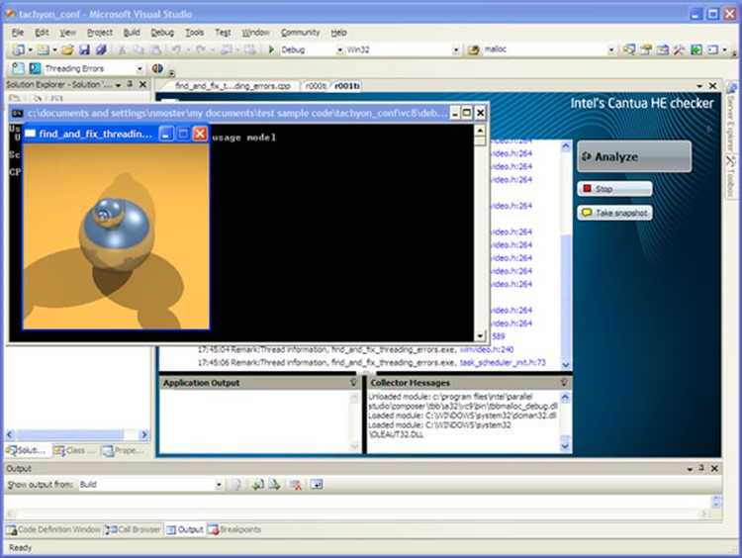Click the Take snapshot button

click(x=614, y=213)
